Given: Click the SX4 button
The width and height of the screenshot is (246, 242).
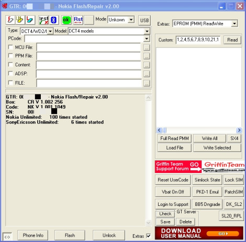Looking at the screenshot, I should [x=234, y=139].
